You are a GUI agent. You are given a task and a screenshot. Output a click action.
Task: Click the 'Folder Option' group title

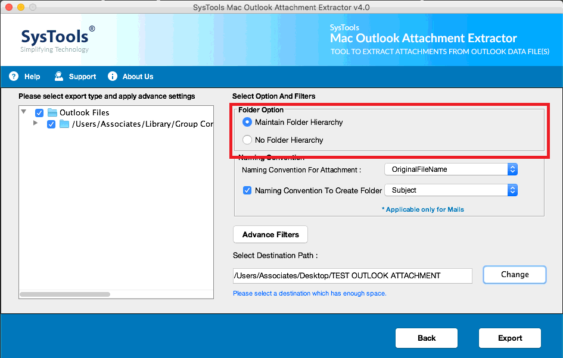click(261, 109)
